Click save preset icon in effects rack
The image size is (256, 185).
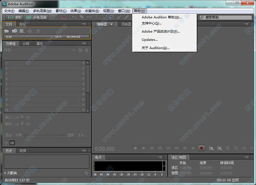[80, 50]
